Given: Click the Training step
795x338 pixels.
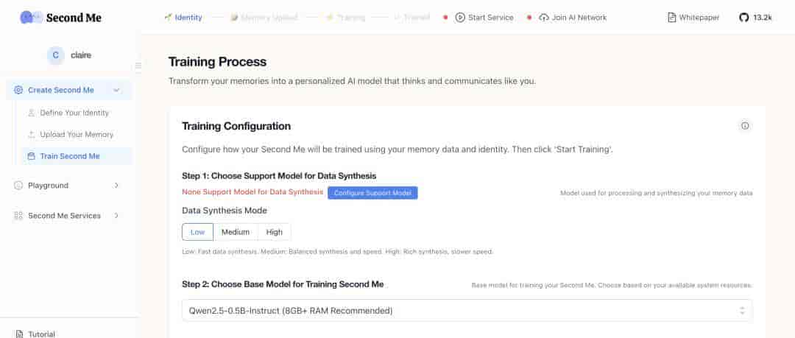Looking at the screenshot, I should pyautogui.click(x=345, y=17).
